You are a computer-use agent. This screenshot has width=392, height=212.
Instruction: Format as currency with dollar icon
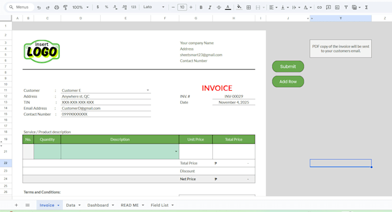coord(98,7)
